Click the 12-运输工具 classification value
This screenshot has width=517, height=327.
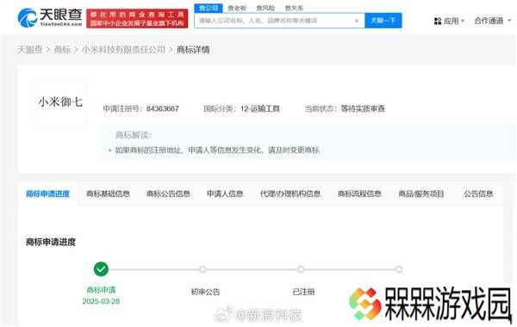coord(260,108)
